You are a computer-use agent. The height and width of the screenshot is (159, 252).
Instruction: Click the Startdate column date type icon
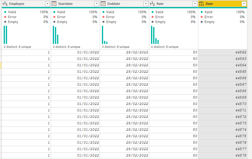click(x=54, y=4)
